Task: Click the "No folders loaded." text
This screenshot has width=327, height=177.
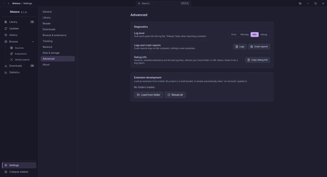Action: (x=144, y=87)
